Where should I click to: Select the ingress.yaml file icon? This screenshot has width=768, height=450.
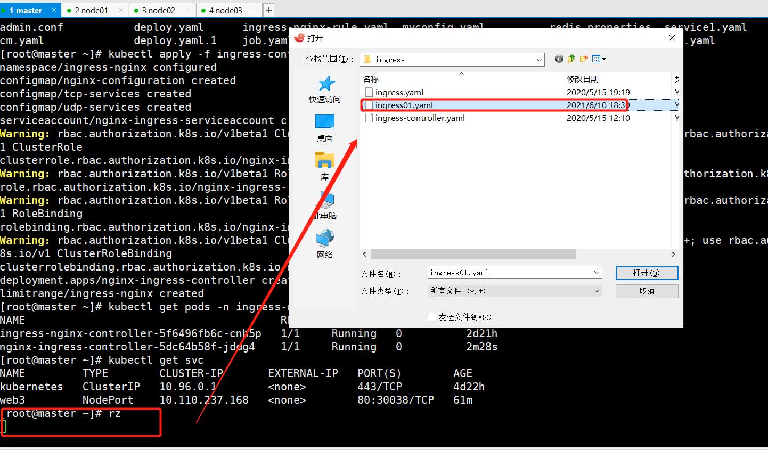[369, 92]
